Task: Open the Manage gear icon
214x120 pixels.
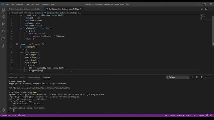Action: [x=3, y=110]
